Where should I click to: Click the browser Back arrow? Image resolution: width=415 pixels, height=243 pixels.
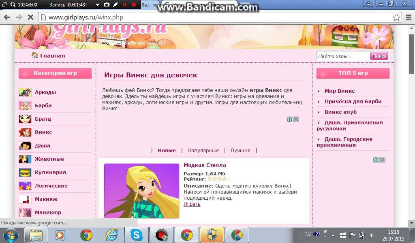[x=7, y=17]
